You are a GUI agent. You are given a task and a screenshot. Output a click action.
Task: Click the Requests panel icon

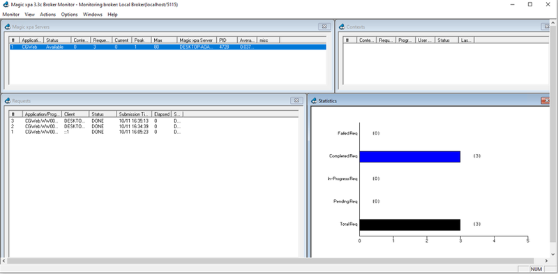8,101
